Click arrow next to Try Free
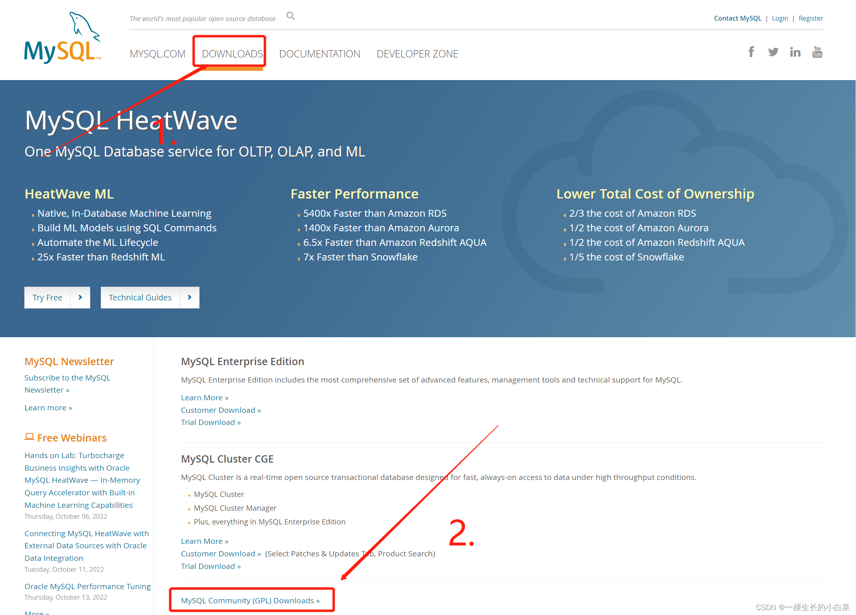 coord(80,298)
